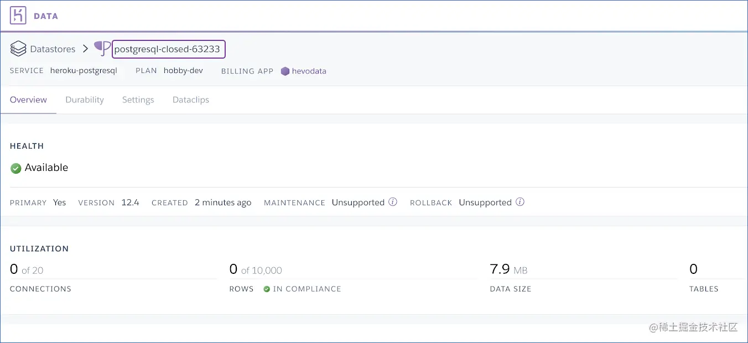Click the breadcrumb chevron separator
The height and width of the screenshot is (343, 748).
coord(86,49)
